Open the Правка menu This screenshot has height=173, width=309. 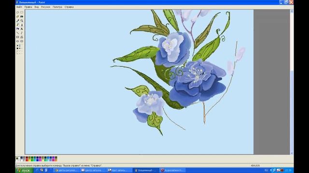[x=28, y=7]
